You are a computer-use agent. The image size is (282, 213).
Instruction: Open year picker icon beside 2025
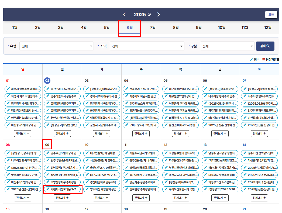pyautogui.click(x=149, y=14)
